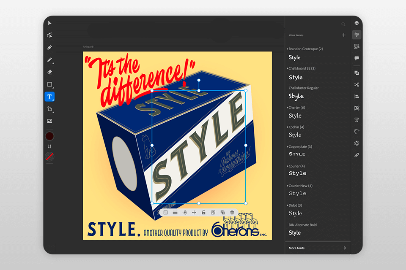
Task: Choose the Brandon Grotesque Style preview
Action: coord(295,57)
